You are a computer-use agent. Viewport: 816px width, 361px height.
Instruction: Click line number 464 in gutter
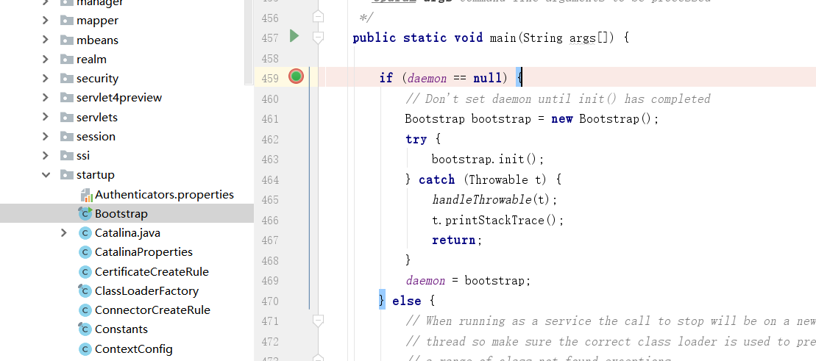coord(270,179)
